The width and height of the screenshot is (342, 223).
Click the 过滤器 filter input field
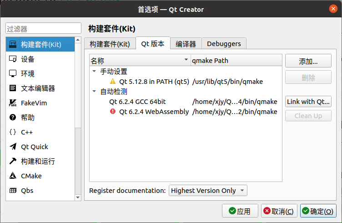click(43, 28)
